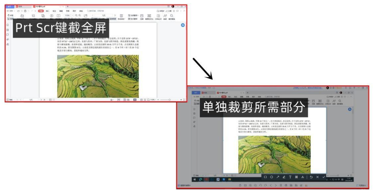
Task: Open a new tab with the plus button
Action: [x=68, y=7]
